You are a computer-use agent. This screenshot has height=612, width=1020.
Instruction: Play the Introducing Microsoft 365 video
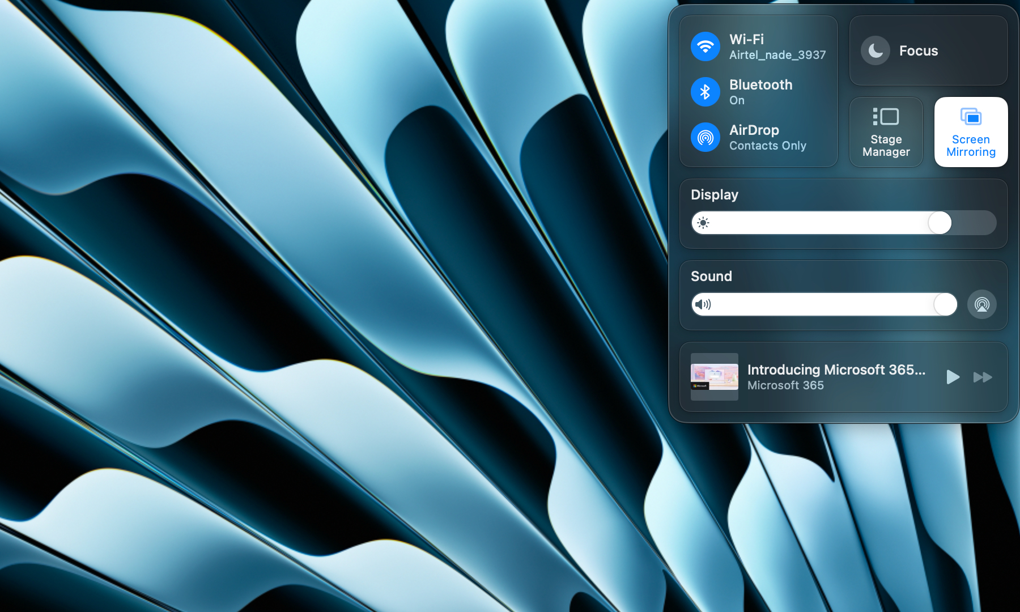(953, 377)
